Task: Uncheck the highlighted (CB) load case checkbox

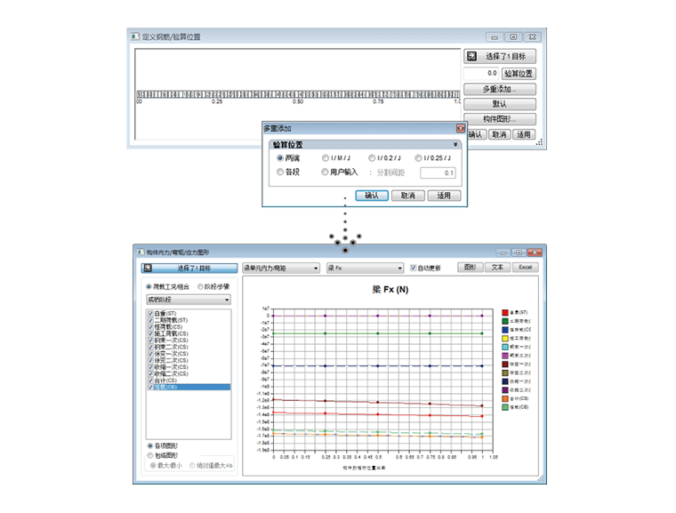Action: click(150, 387)
